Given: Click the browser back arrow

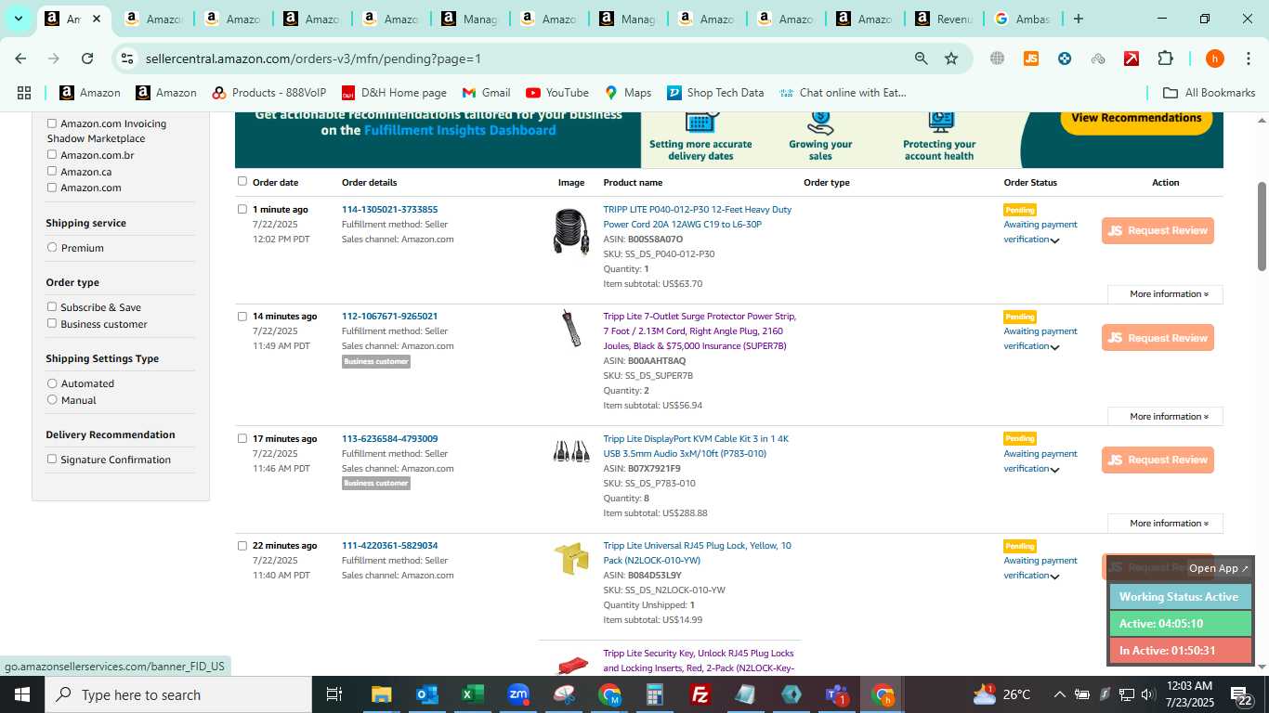Looking at the screenshot, I should click(x=20, y=58).
